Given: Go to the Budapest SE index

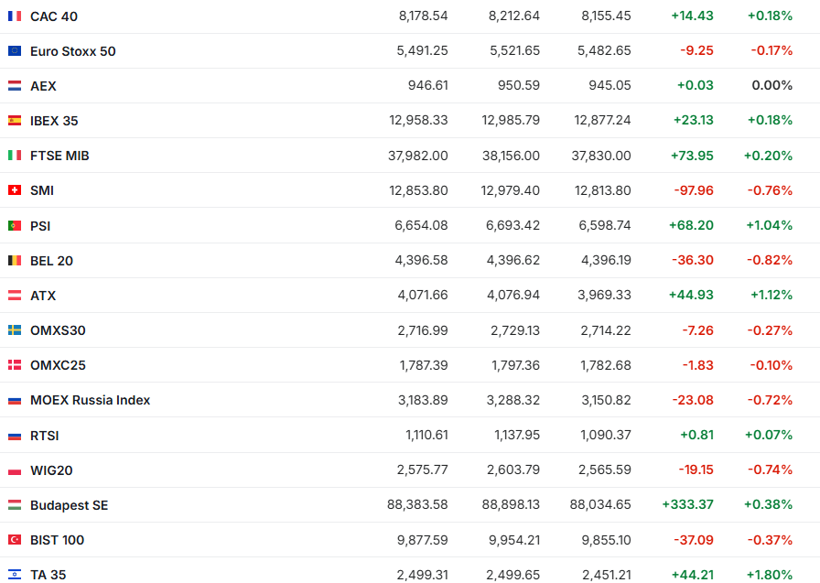Looking at the screenshot, I should [x=69, y=505].
